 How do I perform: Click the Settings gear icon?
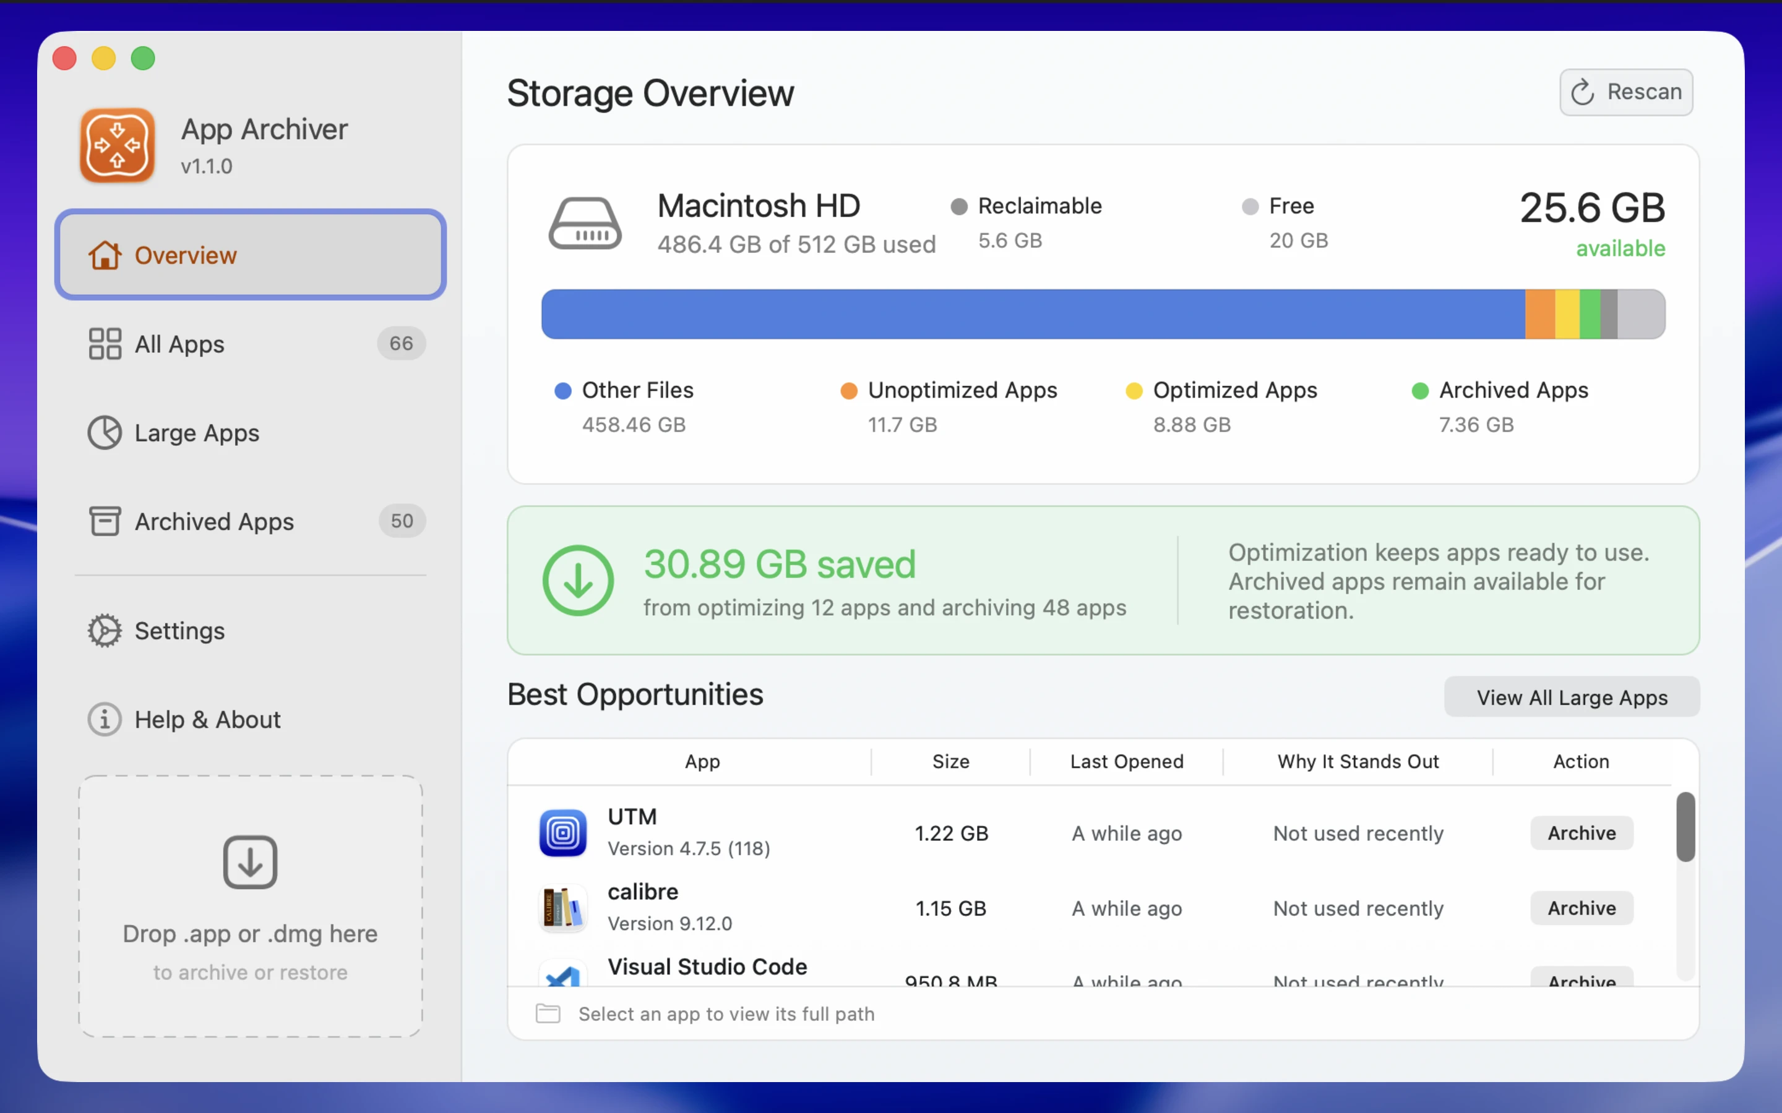click(105, 631)
